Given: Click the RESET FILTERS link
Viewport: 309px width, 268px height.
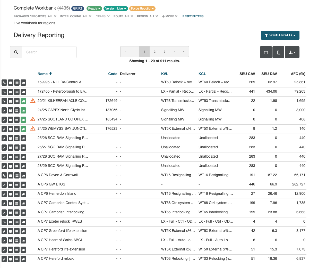Looking at the screenshot, I should tap(193, 16).
